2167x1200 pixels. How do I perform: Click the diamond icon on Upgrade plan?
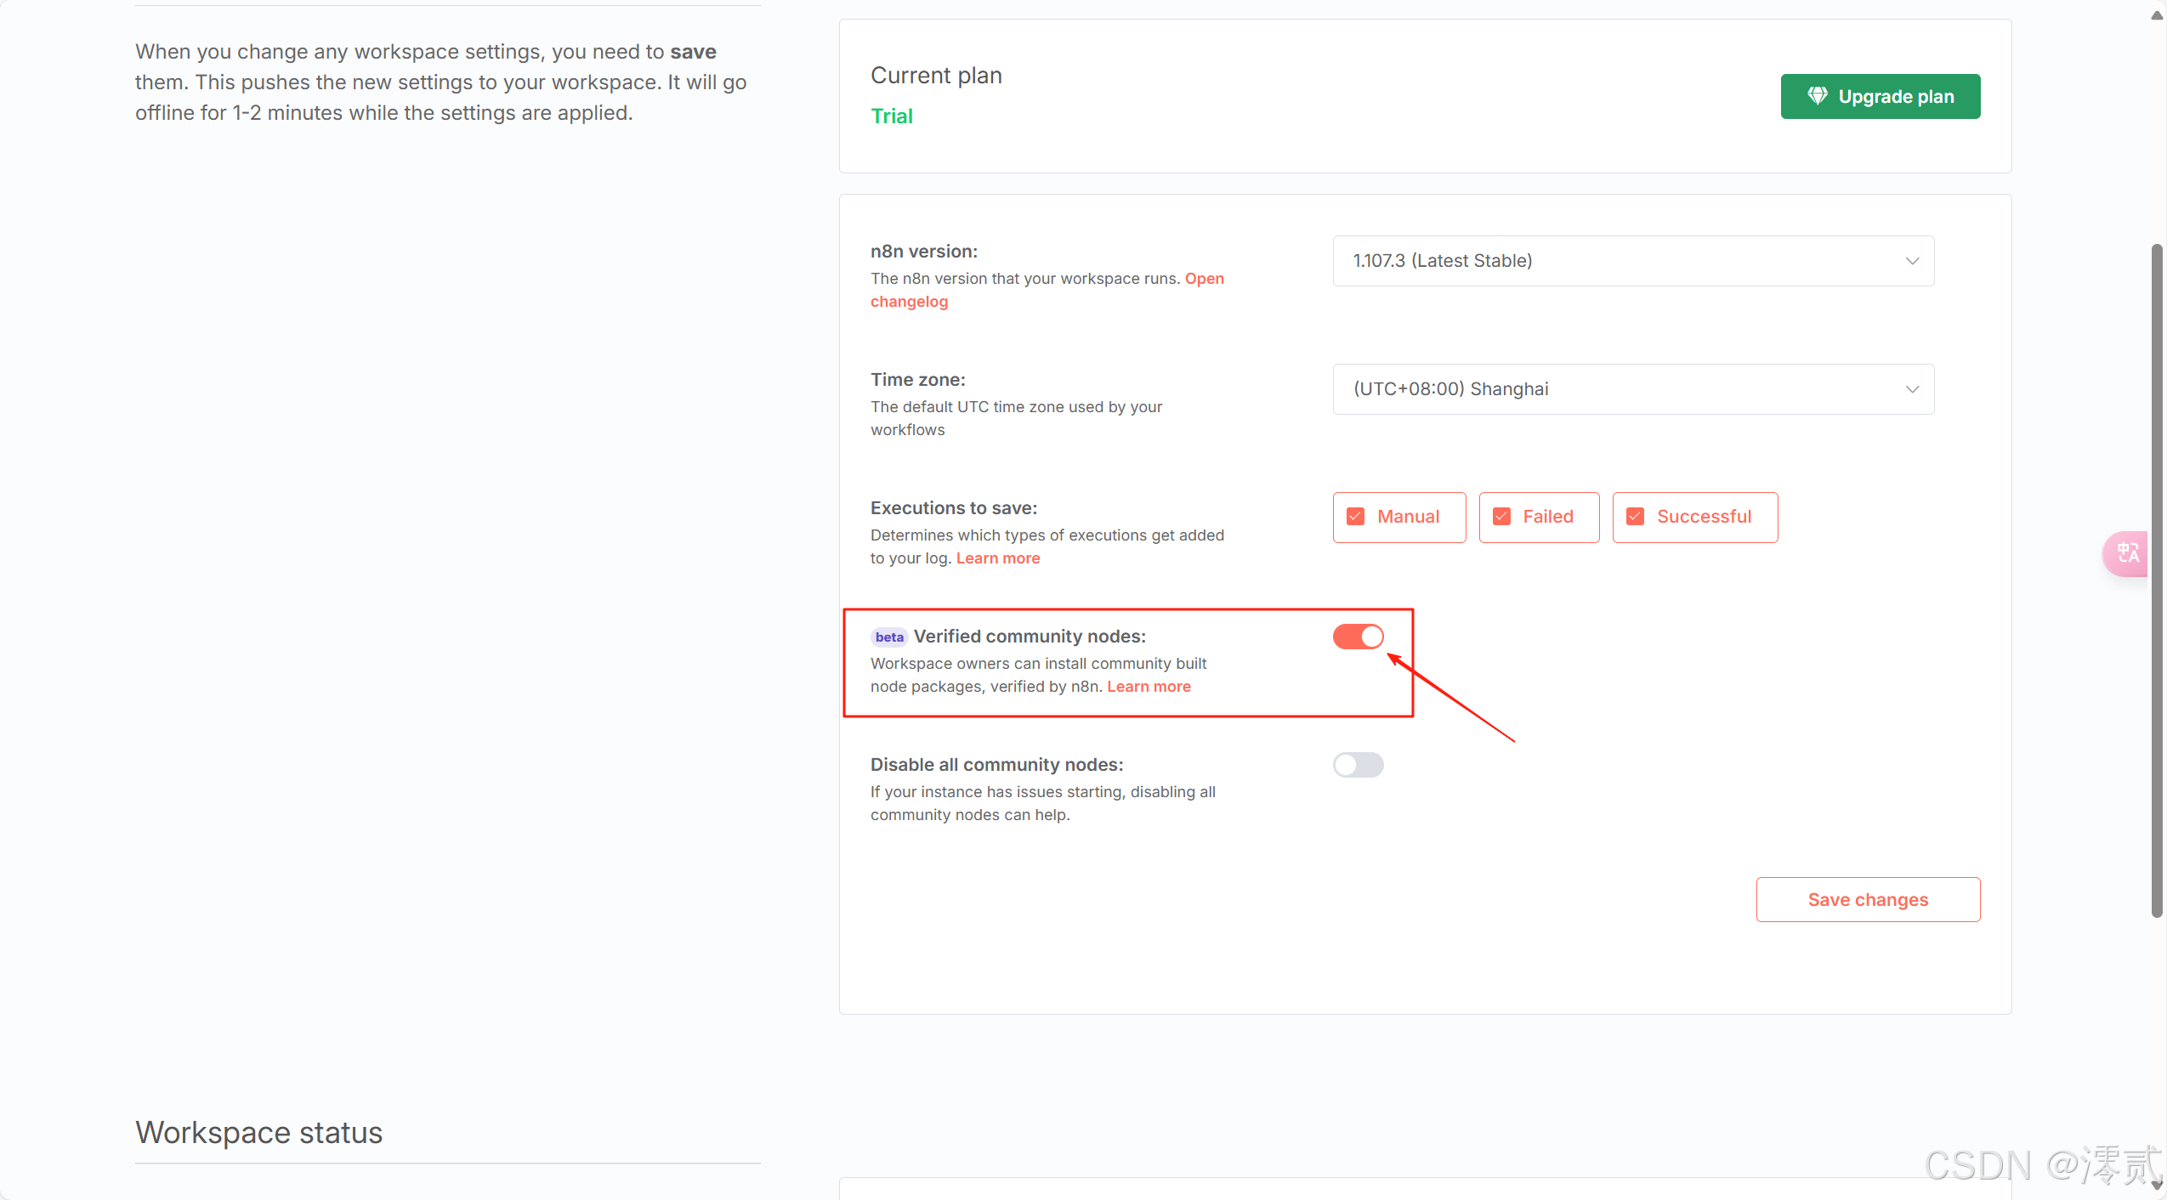tap(1817, 96)
